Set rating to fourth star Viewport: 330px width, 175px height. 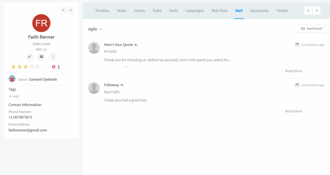point(32,67)
